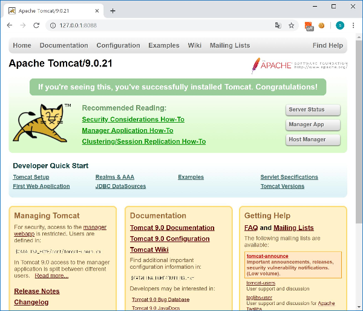Follow the manager webapp link
The image size is (363, 311).
click(x=95, y=227)
